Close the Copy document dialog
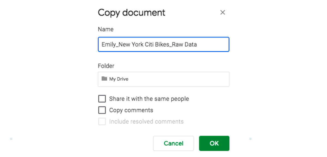 click(223, 13)
